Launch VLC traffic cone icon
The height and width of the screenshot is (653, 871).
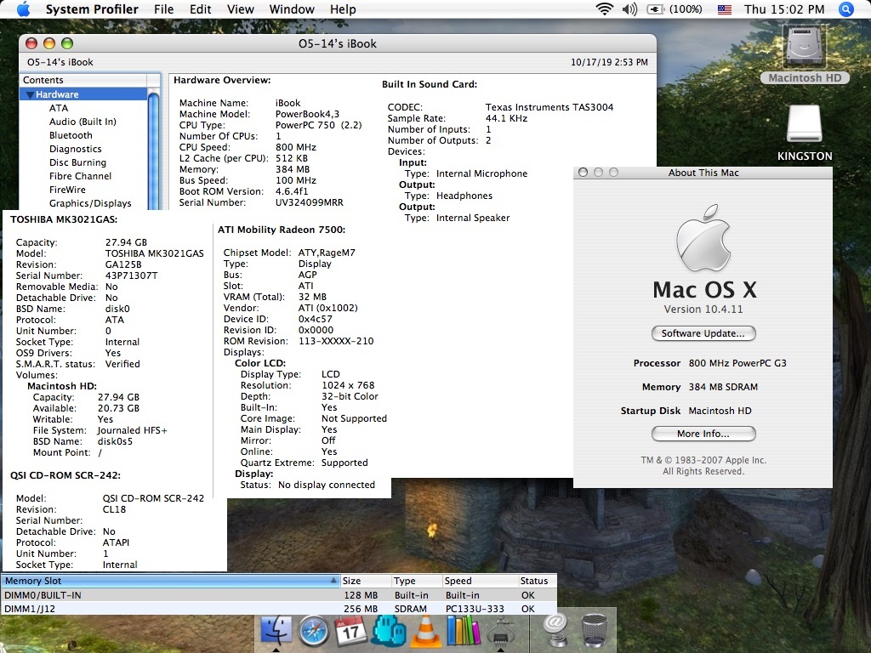tap(426, 631)
